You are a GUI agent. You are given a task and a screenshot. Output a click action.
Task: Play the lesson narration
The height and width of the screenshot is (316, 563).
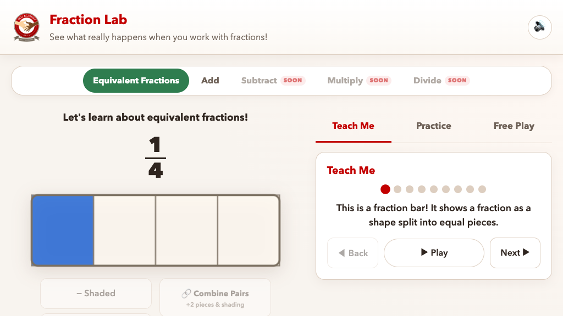434,253
